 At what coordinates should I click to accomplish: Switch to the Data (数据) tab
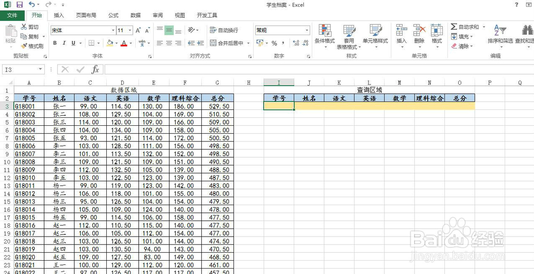[x=136, y=15]
